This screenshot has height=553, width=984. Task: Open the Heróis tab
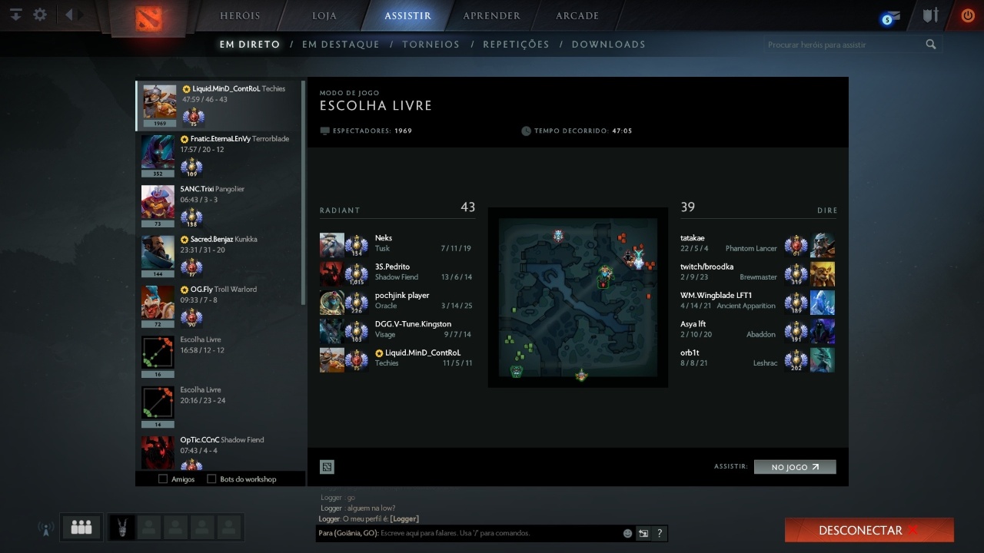click(x=240, y=15)
